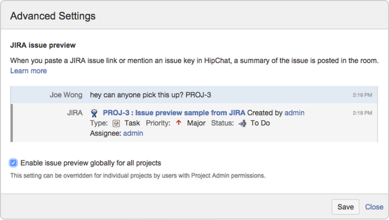
Task: Save the advanced settings
Action: click(x=345, y=207)
